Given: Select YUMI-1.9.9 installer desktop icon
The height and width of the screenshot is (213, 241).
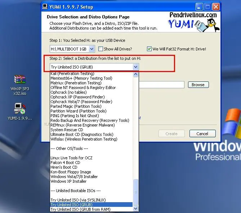Looking at the screenshot, I should (x=20, y=111).
